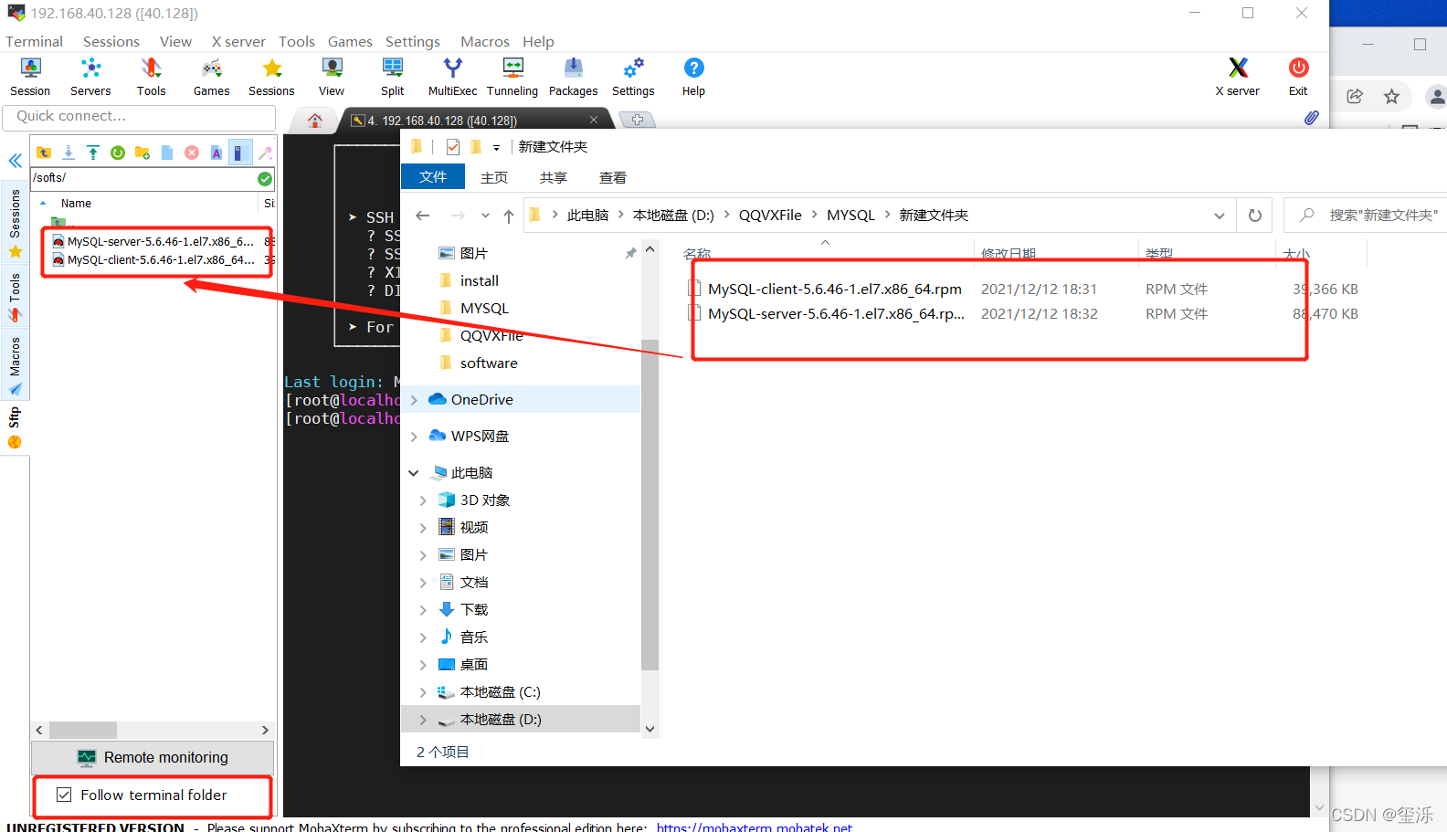1447x832 pixels.
Task: Click the Split toolbar icon
Action: [x=393, y=77]
